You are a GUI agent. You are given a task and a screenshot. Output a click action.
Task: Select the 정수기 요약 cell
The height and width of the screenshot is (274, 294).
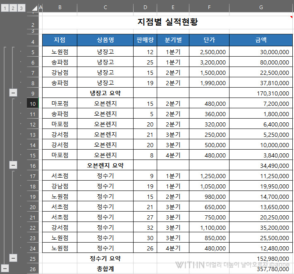coord(105,258)
